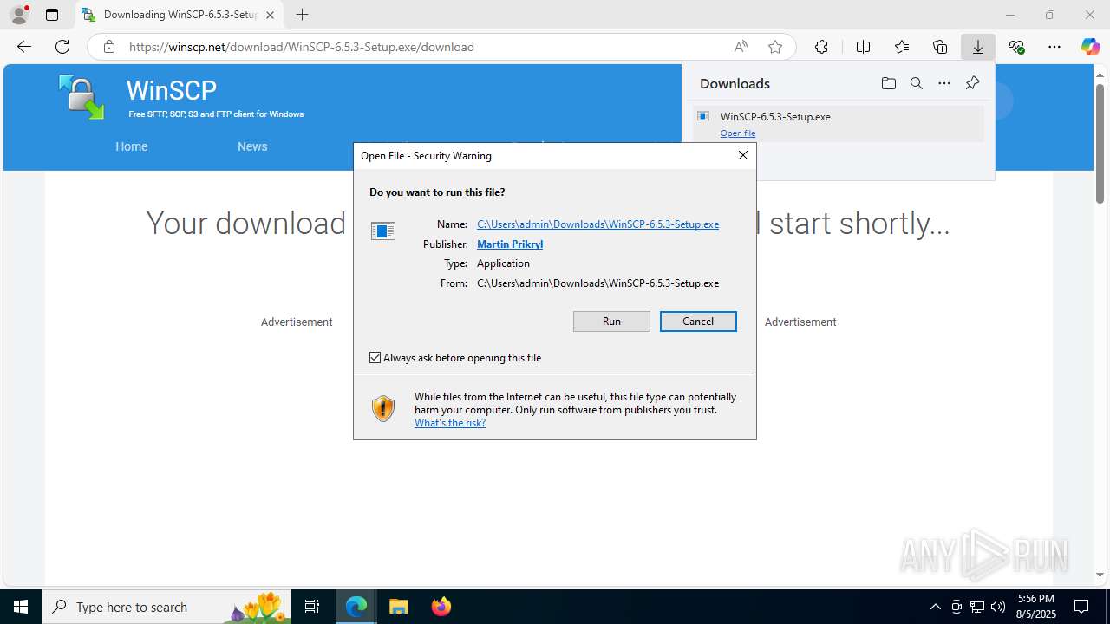Open File Explorer from the taskbar

pos(398,607)
